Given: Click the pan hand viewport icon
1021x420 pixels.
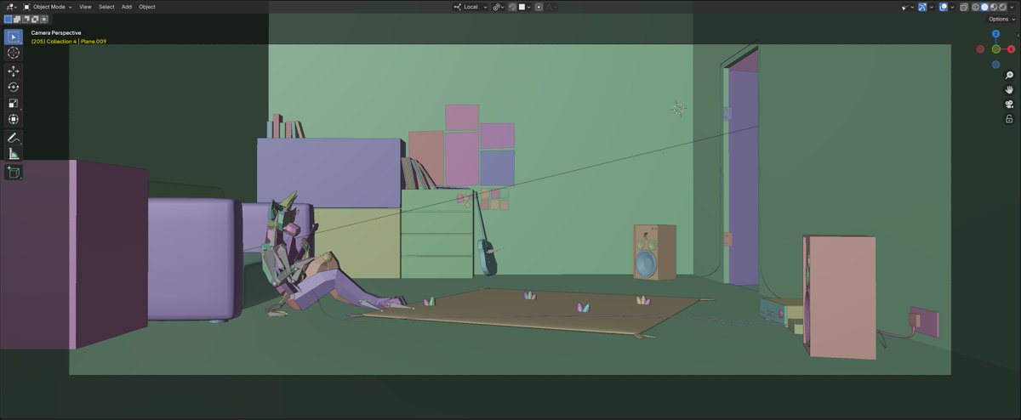Looking at the screenshot, I should tap(1009, 90).
